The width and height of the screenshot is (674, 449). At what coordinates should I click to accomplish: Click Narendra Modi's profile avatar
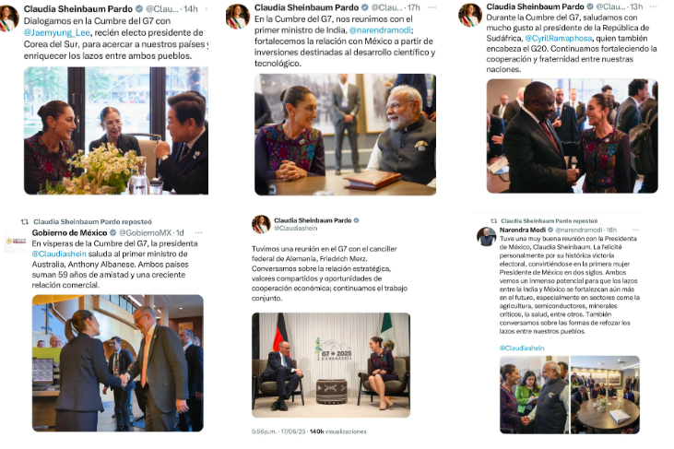click(x=487, y=237)
